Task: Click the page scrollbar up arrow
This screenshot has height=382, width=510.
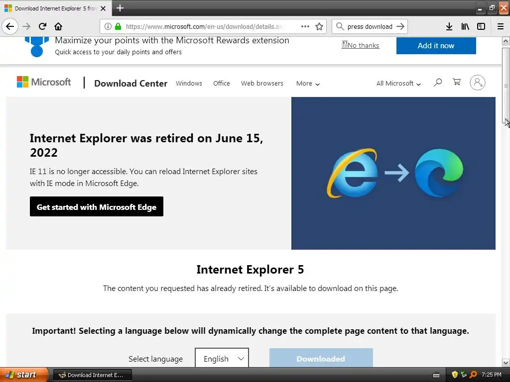Action: pyautogui.click(x=506, y=41)
